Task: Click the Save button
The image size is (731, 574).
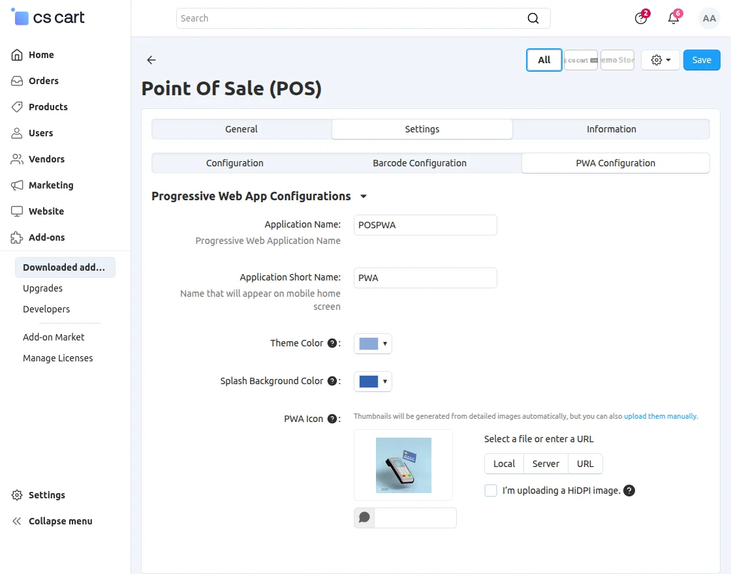Action: (702, 59)
